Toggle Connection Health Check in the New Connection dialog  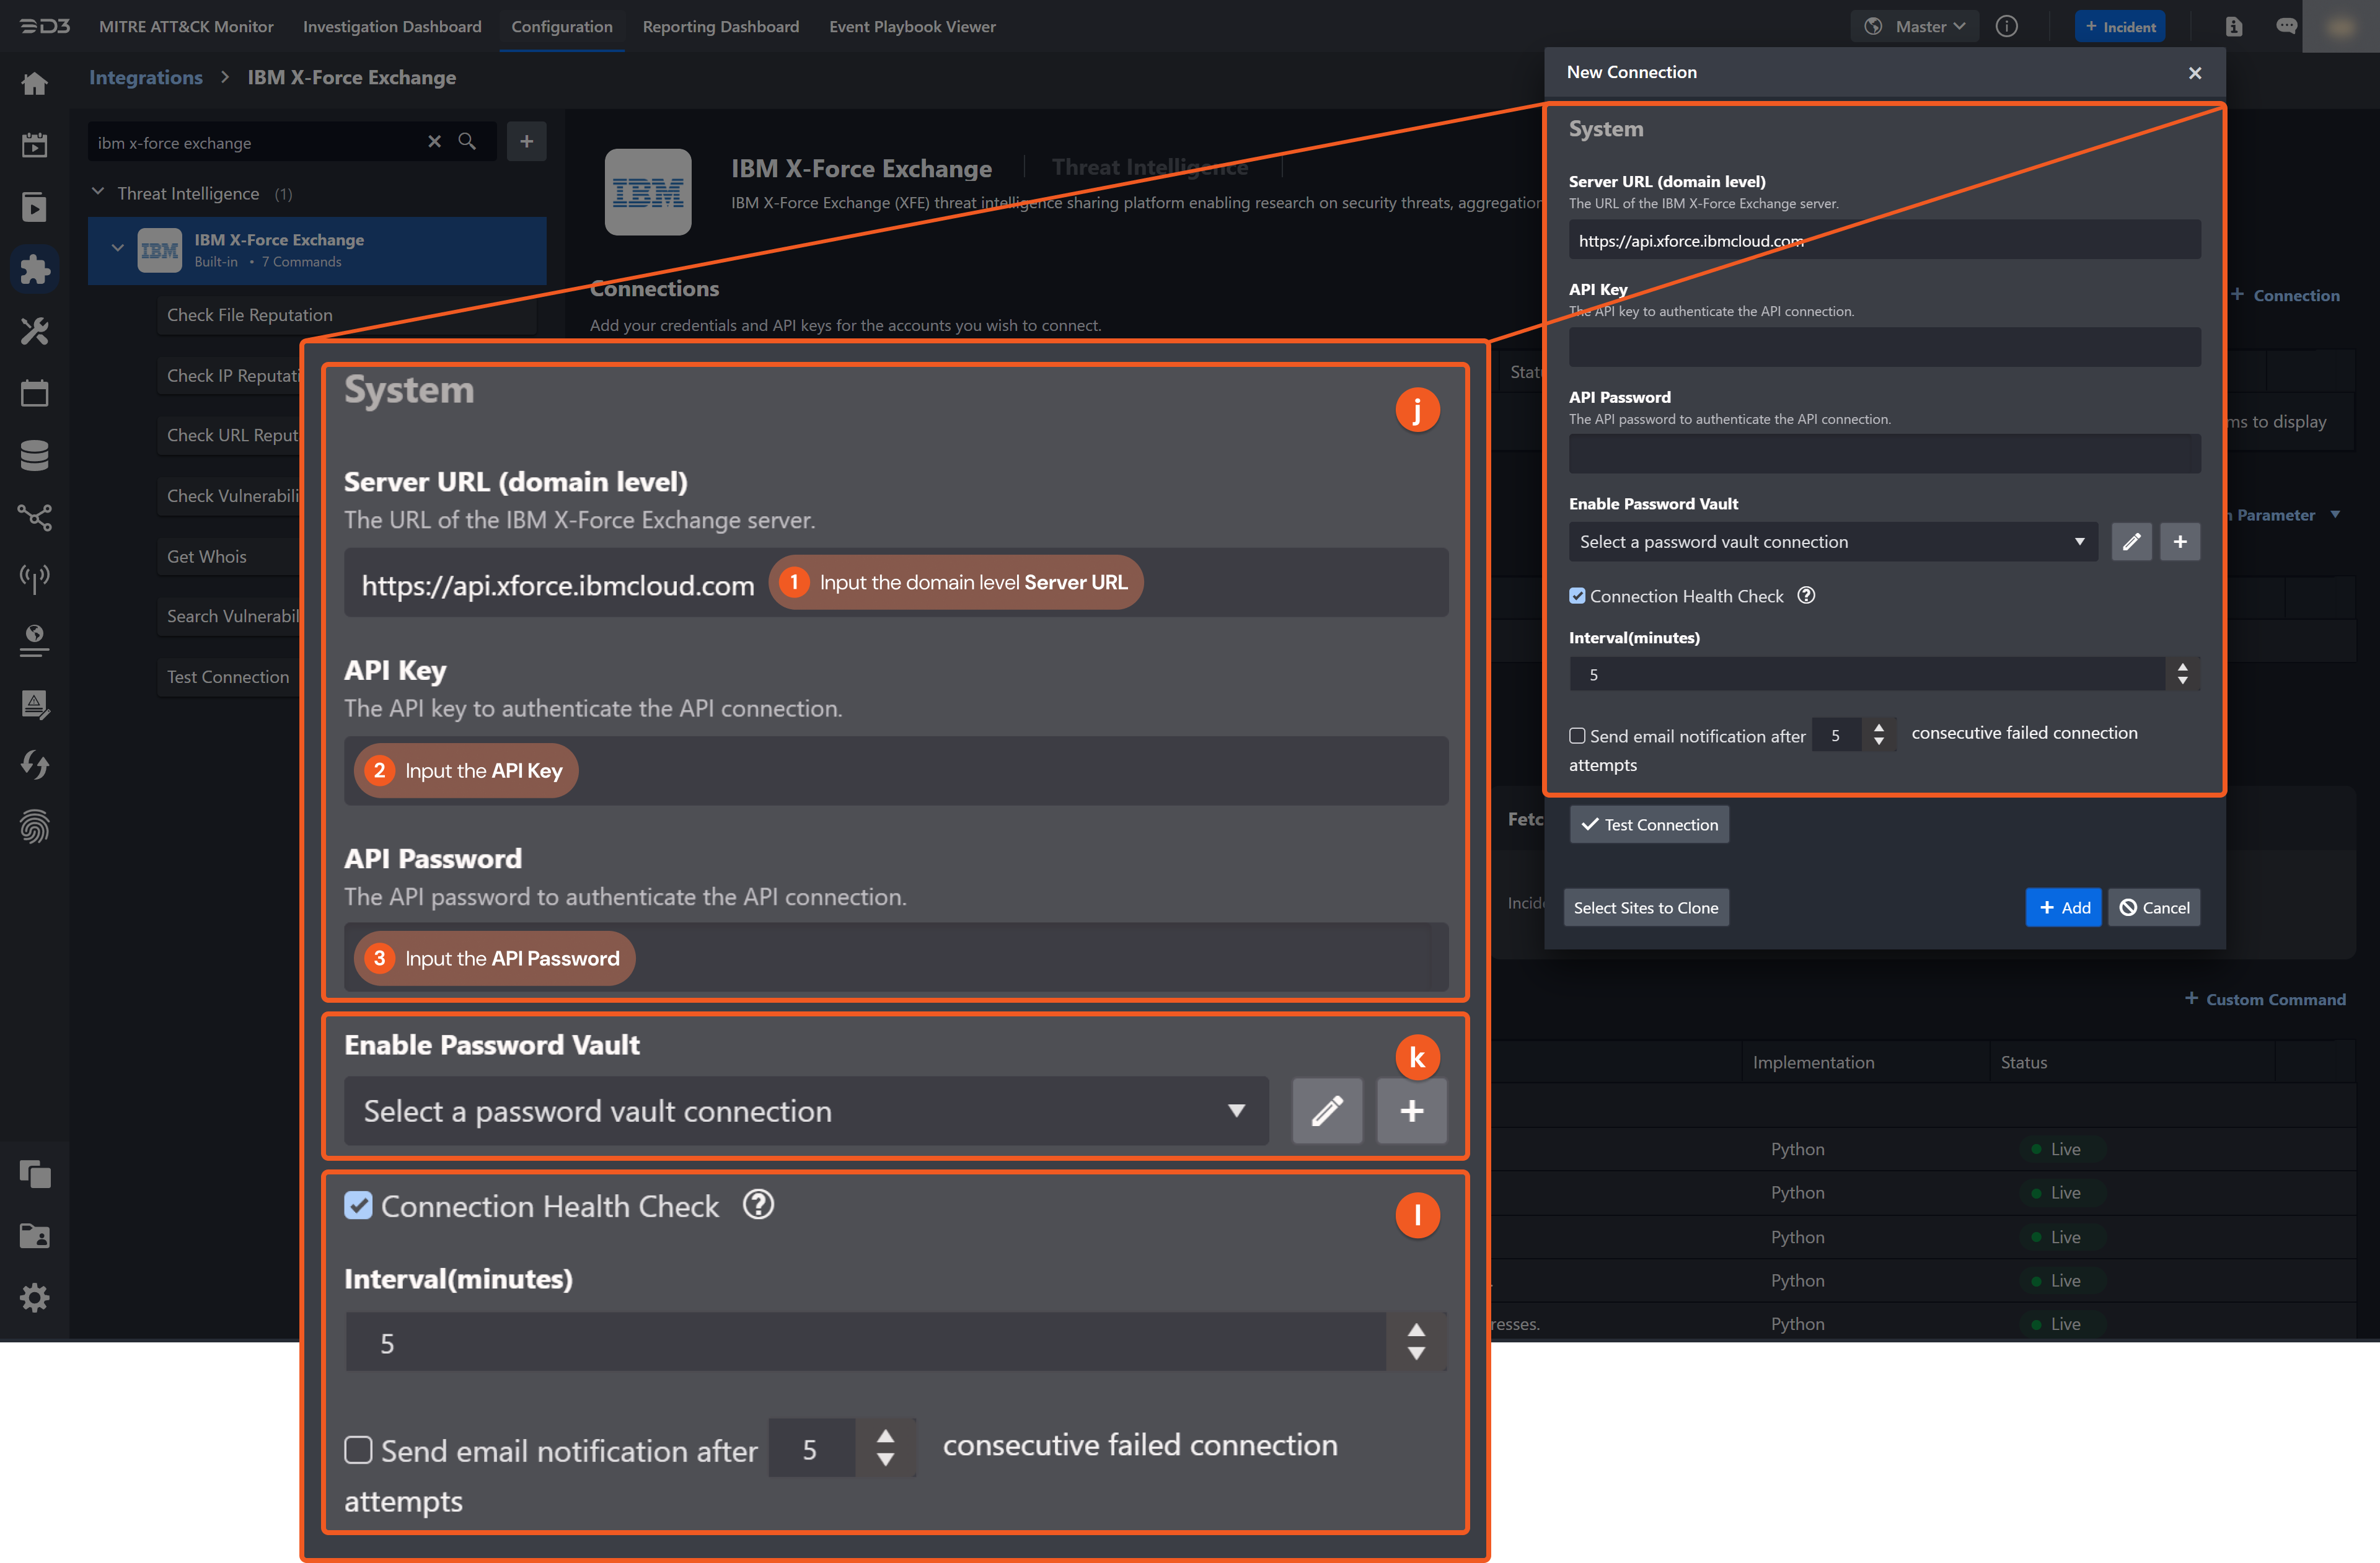click(x=1577, y=595)
